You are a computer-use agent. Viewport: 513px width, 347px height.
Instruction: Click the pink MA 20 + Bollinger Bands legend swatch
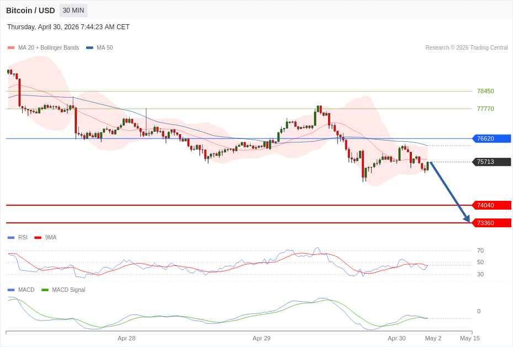pos(11,48)
